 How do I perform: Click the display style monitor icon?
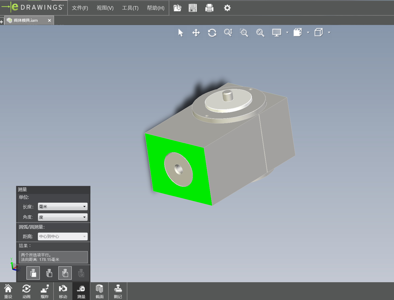[x=277, y=33]
